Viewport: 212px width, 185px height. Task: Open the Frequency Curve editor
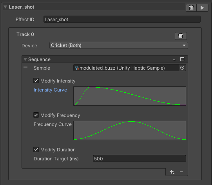130,130
